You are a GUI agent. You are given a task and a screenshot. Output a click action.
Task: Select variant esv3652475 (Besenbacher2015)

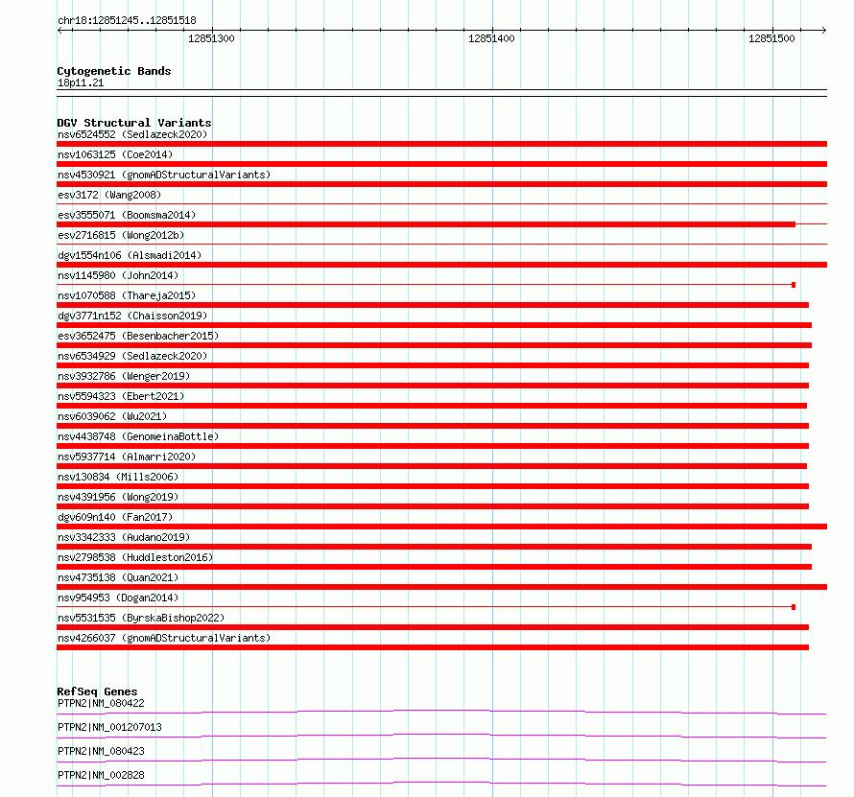click(138, 336)
